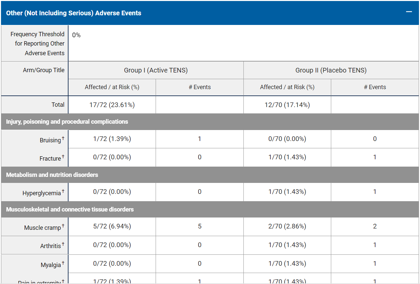The width and height of the screenshot is (420, 284).
Task: Select the Group I (Active TENS) column header
Action: (156, 70)
